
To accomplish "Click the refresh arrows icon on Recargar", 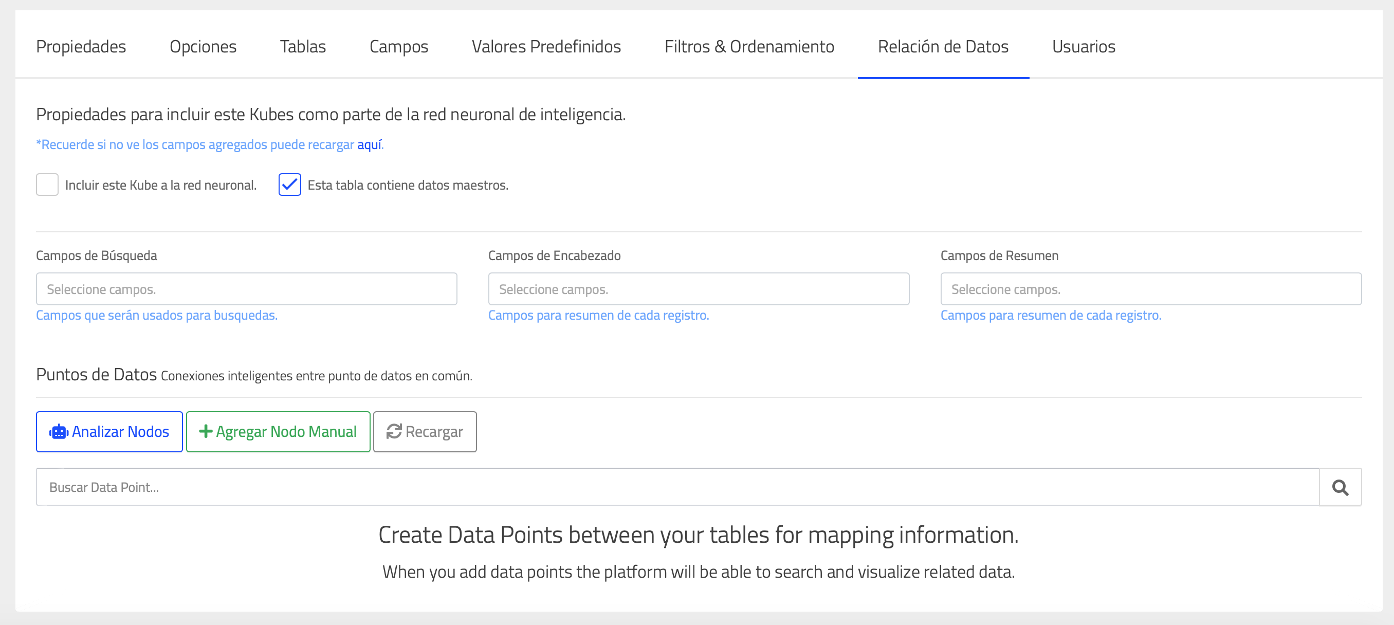I will [x=394, y=431].
